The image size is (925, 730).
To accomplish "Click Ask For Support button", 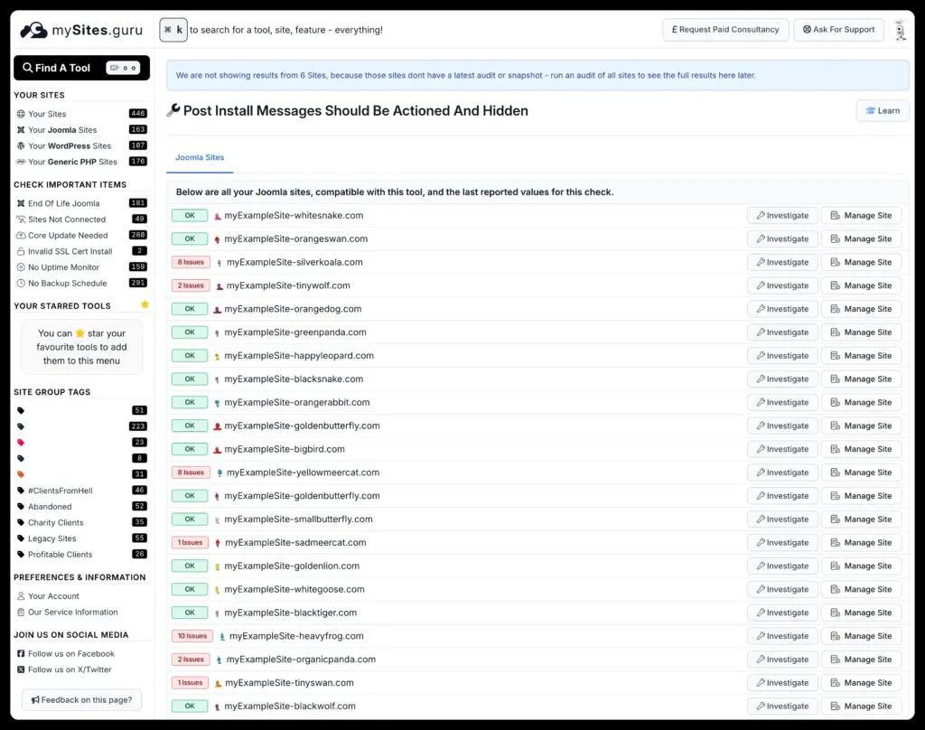I will pyautogui.click(x=838, y=30).
